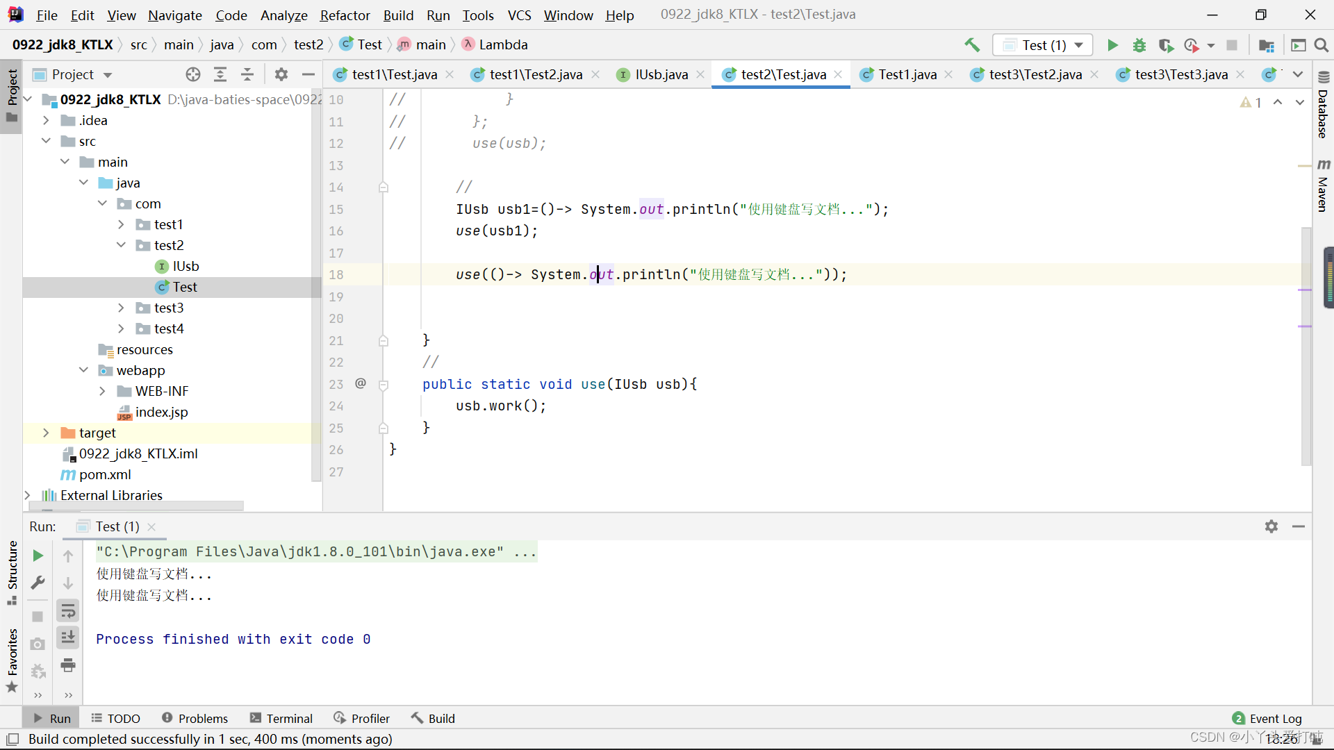Toggle scroll to end in Run console
The width and height of the screenshot is (1334, 750).
[68, 637]
